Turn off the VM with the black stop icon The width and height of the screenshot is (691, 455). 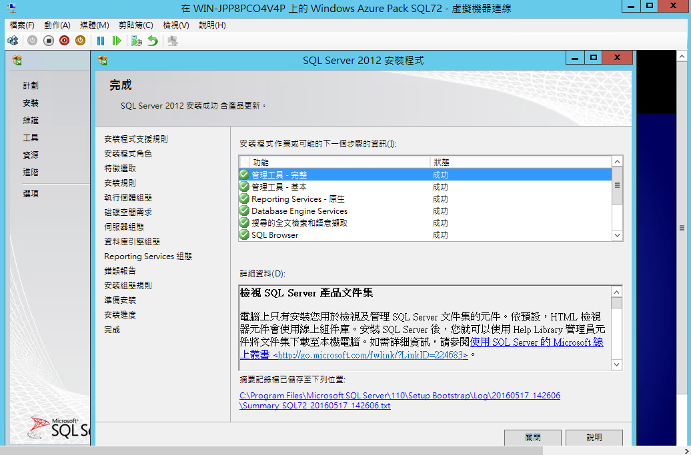49,41
